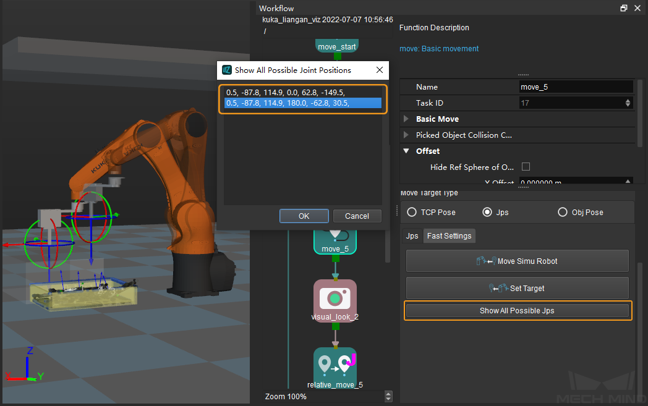
Task: Select joint row ending in 30.5
Action: point(303,103)
